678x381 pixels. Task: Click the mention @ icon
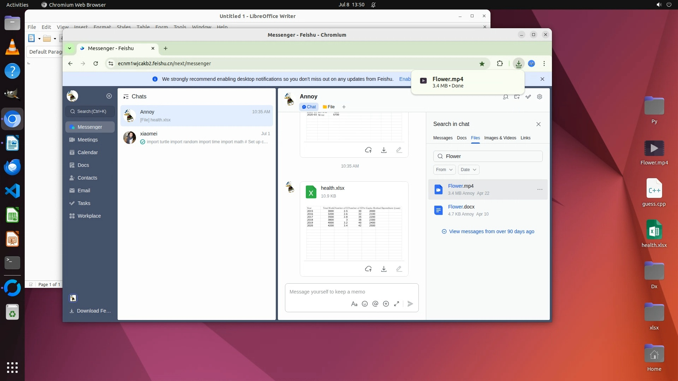point(375,304)
